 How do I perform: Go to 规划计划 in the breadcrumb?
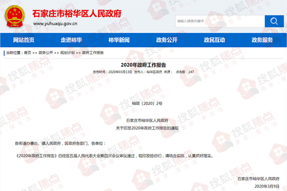67,53
